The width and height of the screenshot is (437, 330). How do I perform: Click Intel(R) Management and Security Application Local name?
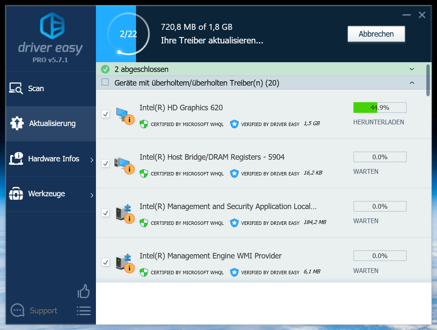coord(228,207)
